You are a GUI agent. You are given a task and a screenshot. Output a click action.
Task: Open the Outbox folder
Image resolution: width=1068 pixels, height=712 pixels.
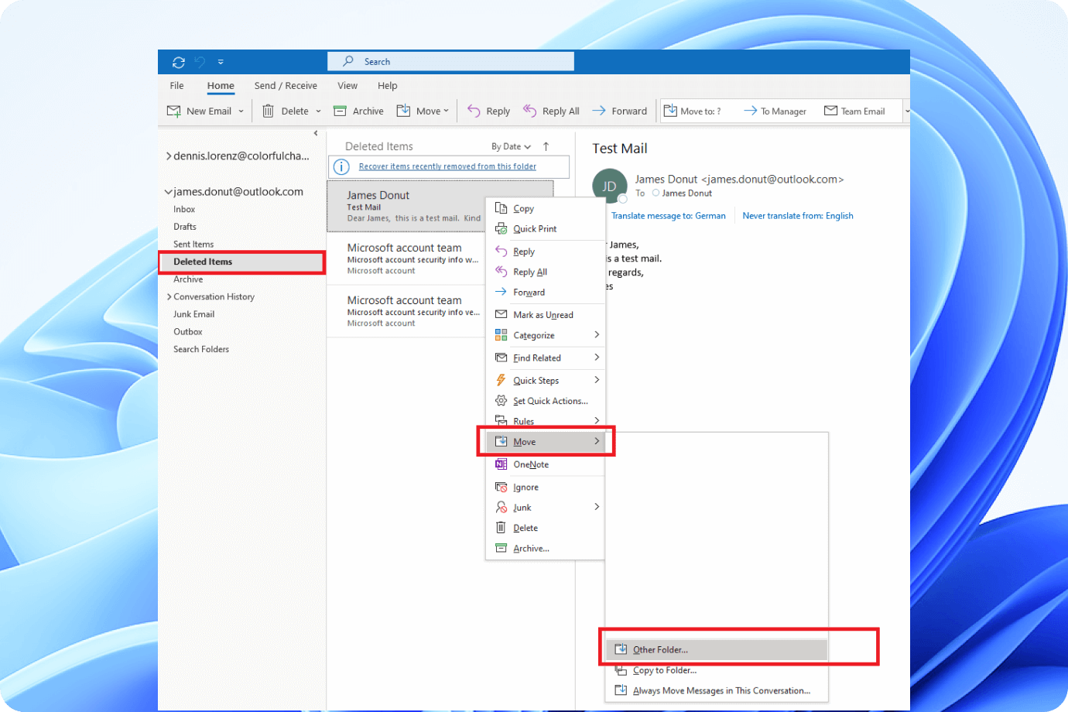[188, 332]
